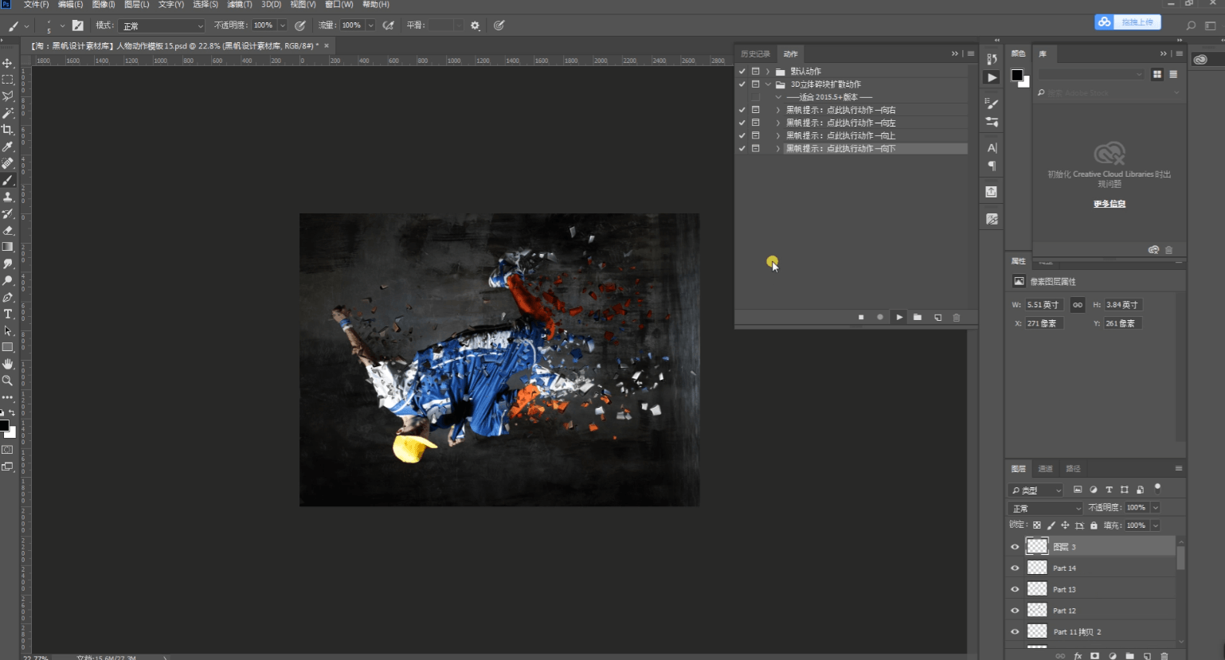
Task: Click create new action icon
Action: click(x=937, y=318)
